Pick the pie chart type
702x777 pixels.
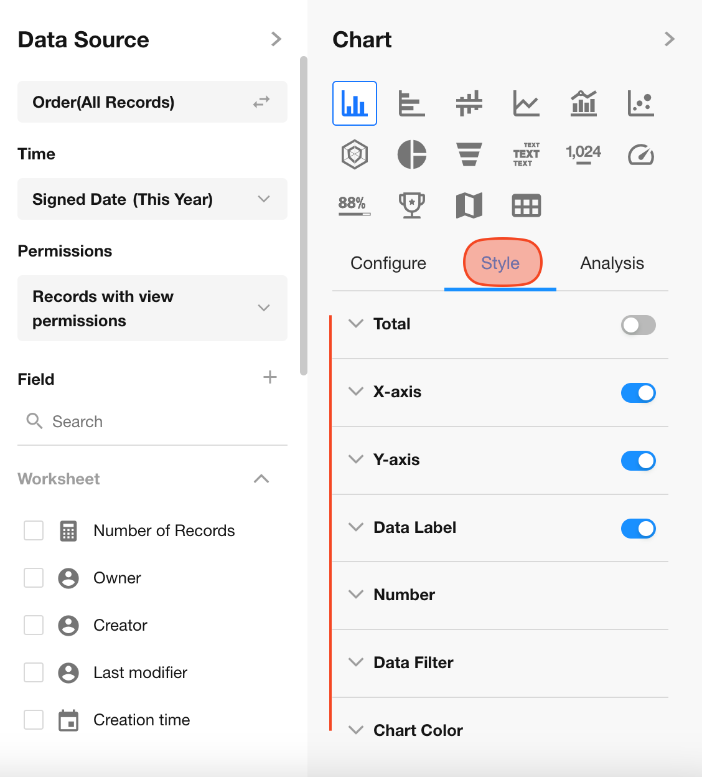[411, 154]
